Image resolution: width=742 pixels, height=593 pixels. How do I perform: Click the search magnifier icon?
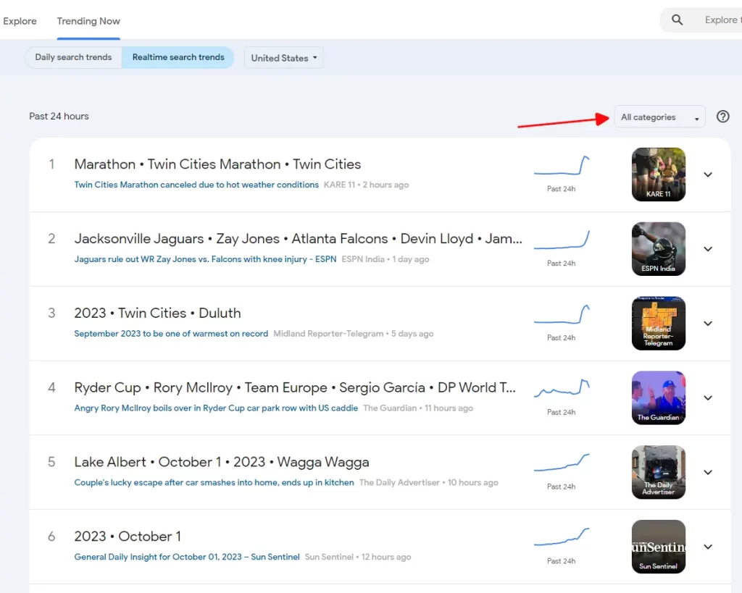coord(677,20)
